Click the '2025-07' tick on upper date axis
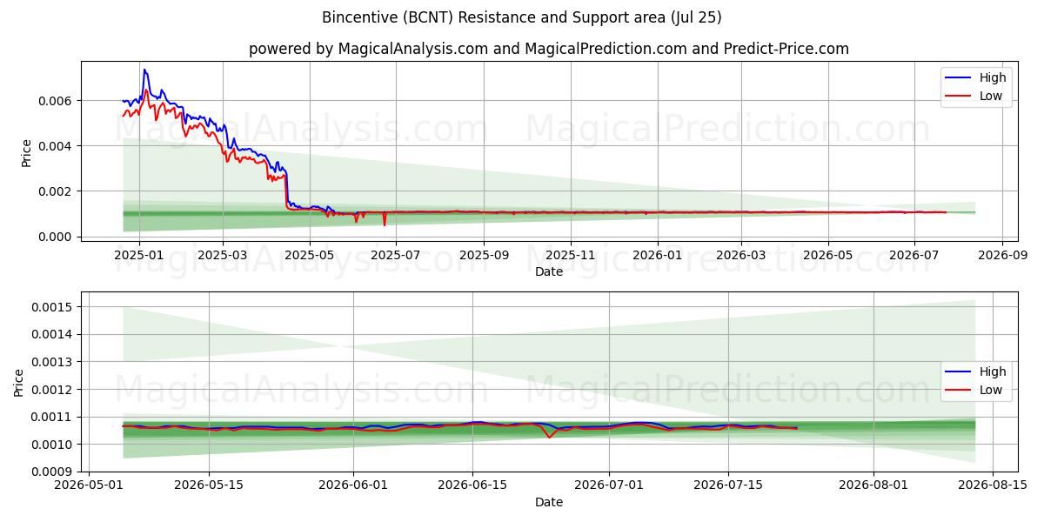Viewport: 1044px width, 522px height. point(396,255)
